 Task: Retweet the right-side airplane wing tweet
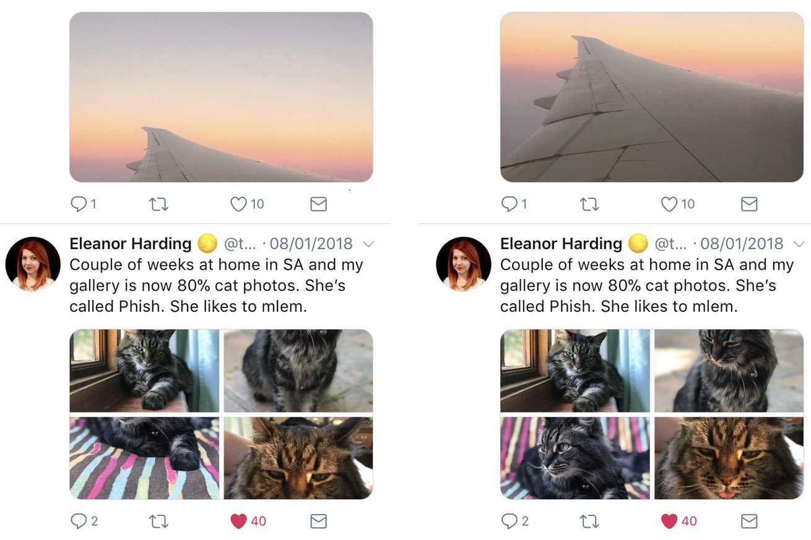pos(589,204)
